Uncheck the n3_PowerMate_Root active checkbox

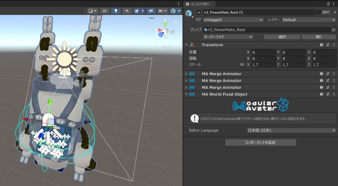coord(199,12)
